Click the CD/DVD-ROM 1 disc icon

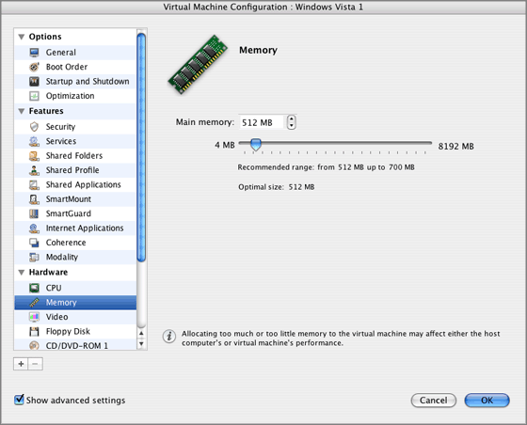[34, 345]
